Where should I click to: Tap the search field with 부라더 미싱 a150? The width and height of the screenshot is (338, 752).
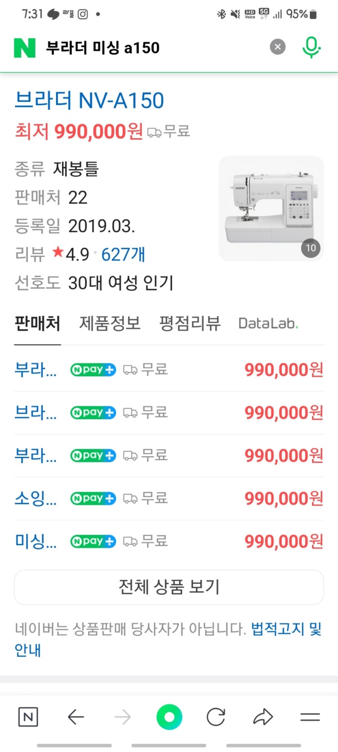coord(150,47)
